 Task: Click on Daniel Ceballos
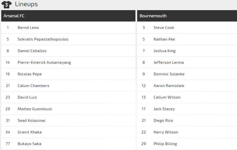32,51
